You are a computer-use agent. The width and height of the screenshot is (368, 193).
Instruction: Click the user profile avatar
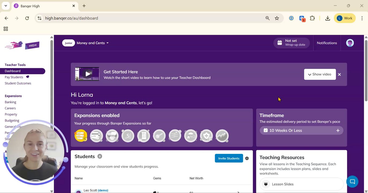pyautogui.click(x=350, y=43)
